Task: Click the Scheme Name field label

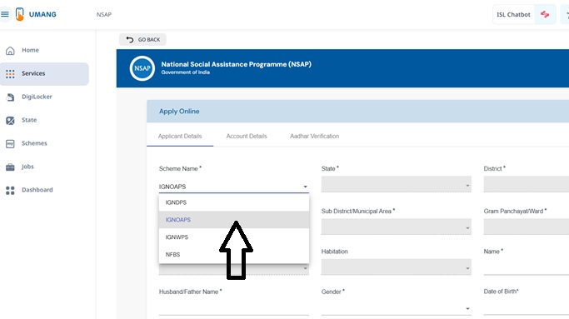Action: (180, 168)
